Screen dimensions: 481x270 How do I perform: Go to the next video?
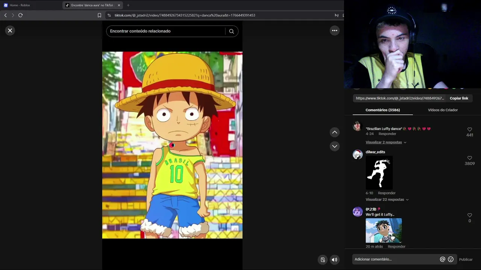click(334, 146)
